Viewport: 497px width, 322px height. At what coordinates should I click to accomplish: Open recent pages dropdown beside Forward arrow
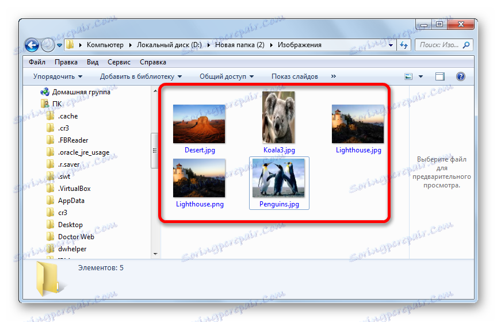click(x=59, y=45)
